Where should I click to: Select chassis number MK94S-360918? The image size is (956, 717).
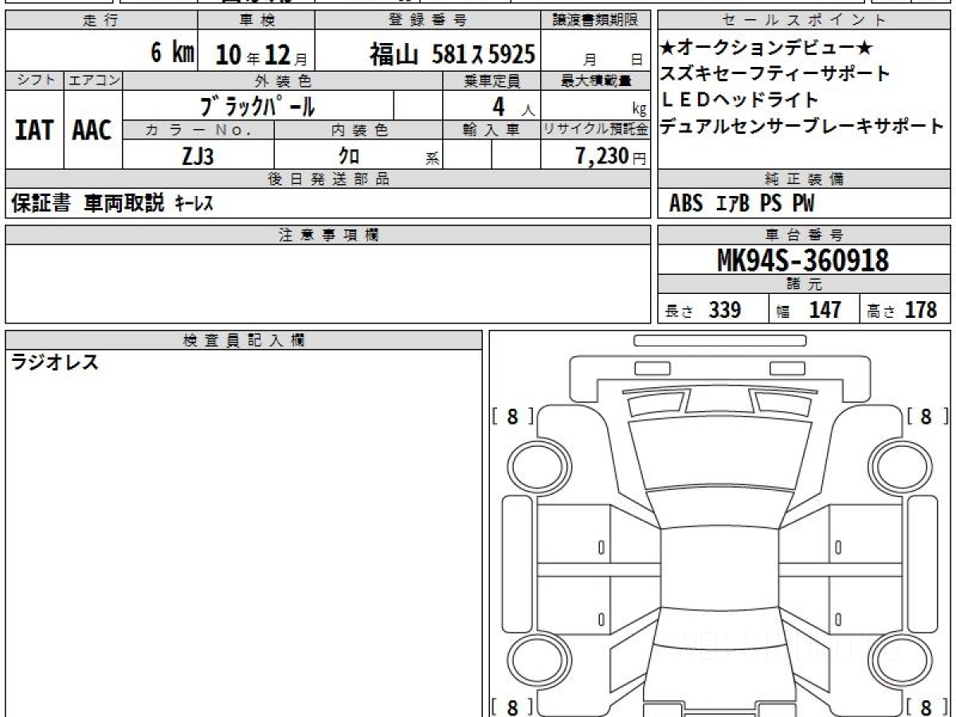[x=803, y=261]
